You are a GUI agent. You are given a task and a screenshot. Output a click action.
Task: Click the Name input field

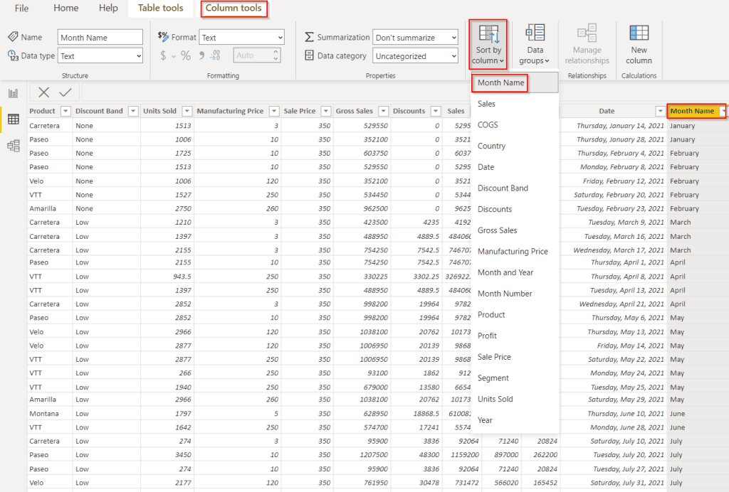pyautogui.click(x=100, y=38)
